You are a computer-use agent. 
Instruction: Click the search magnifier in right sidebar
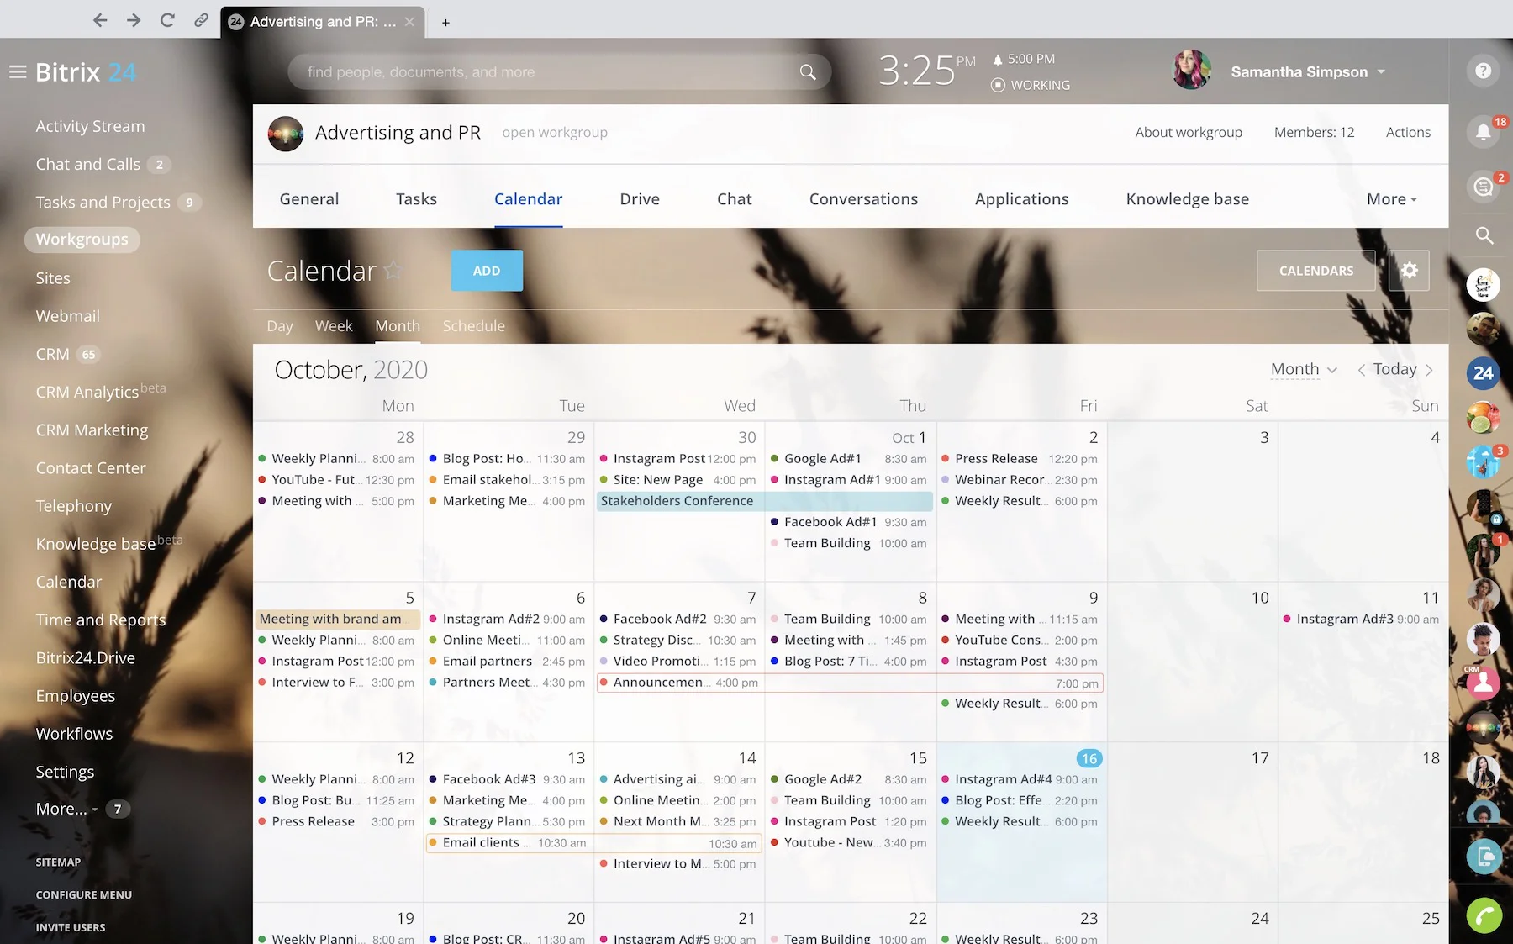pyautogui.click(x=1484, y=236)
